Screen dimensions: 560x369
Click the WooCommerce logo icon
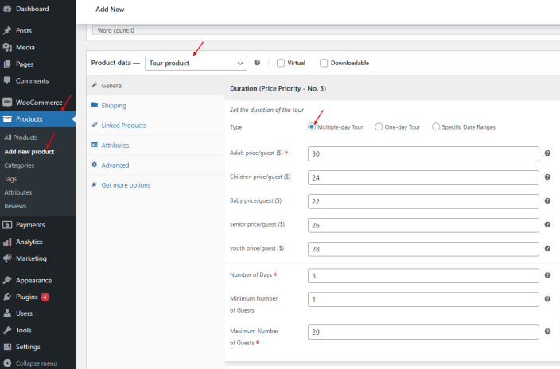coord(7,103)
